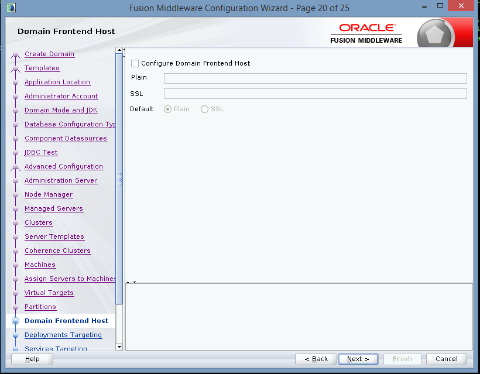The height and width of the screenshot is (374, 480).
Task: Proceed with the Next button
Action: pos(358,359)
